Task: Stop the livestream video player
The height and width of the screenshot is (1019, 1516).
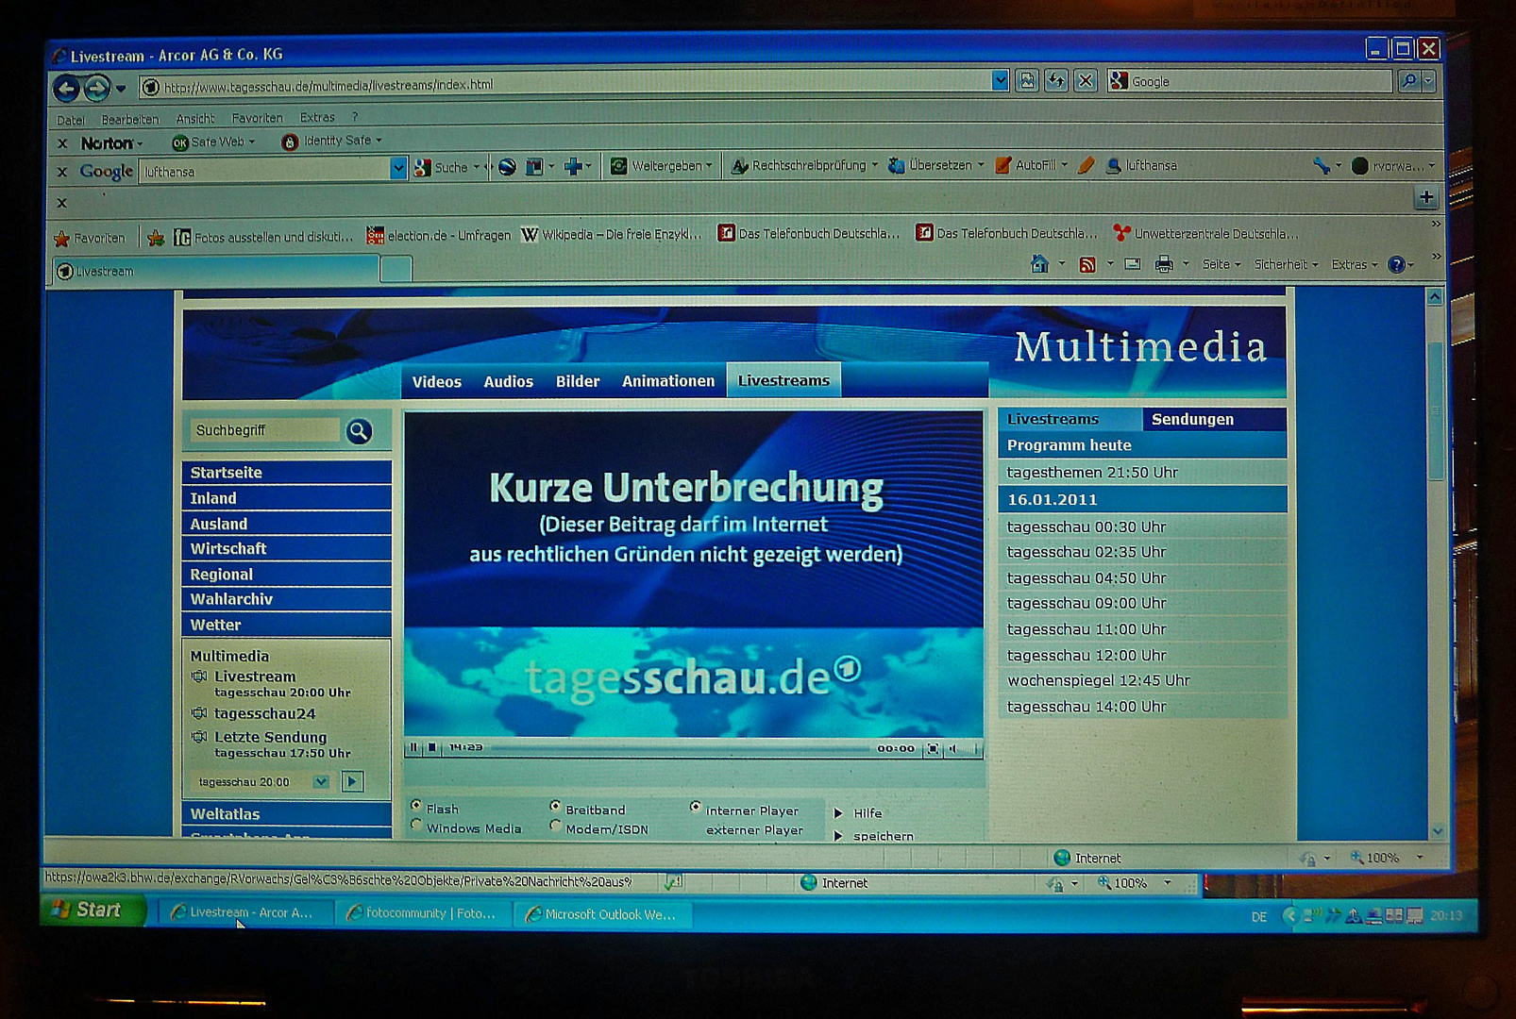Action: point(431,747)
